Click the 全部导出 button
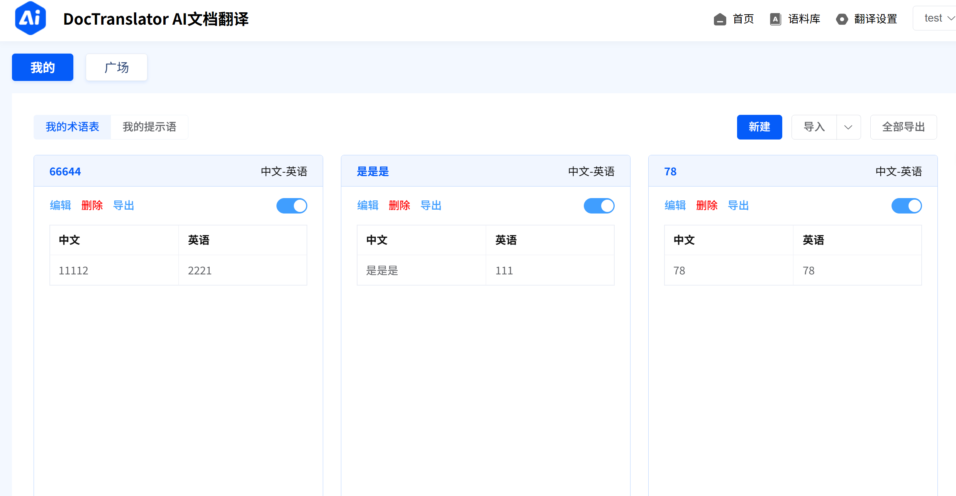Viewport: 956px width, 496px height. 903,127
